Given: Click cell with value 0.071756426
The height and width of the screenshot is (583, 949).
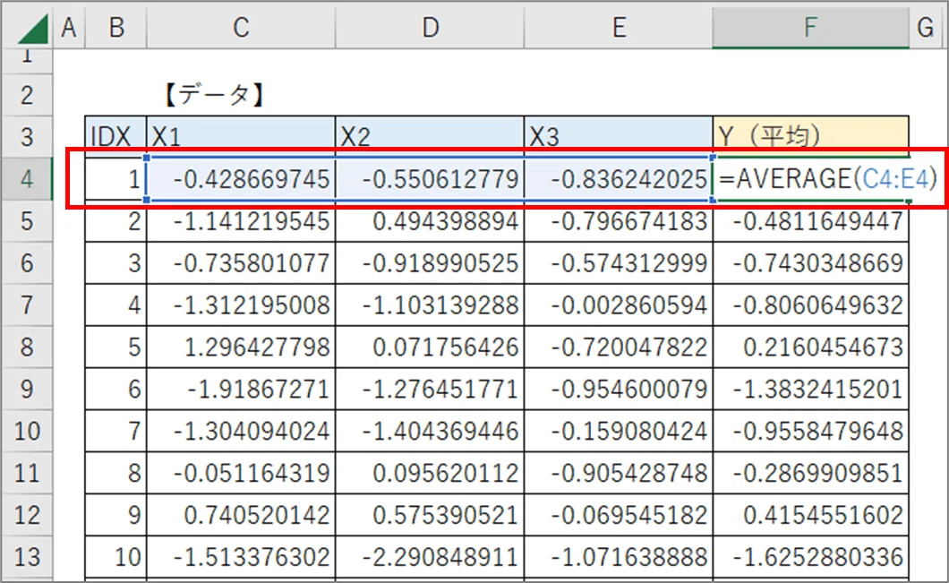Looking at the screenshot, I should pos(430,347).
